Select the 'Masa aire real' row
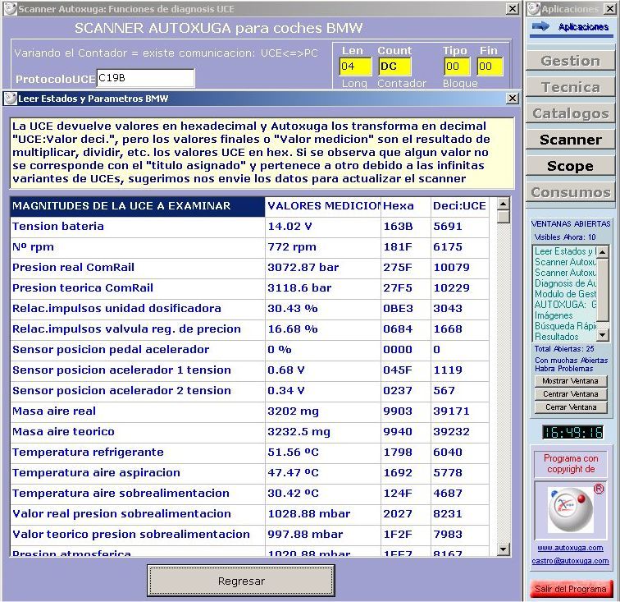 [249, 412]
